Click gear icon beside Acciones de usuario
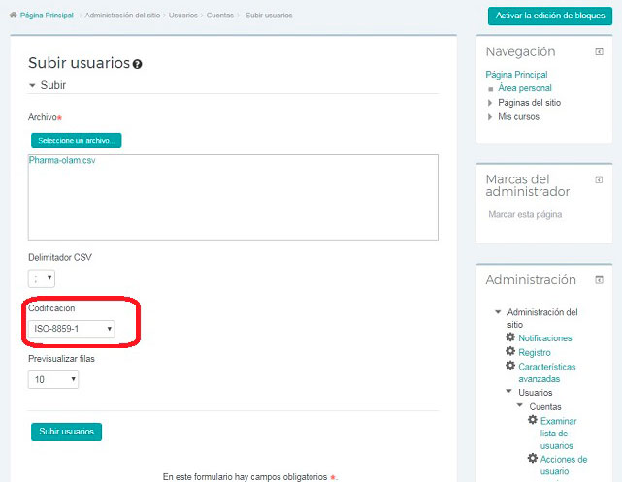 click(x=533, y=458)
